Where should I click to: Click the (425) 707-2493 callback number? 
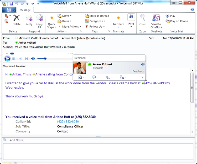point(155,83)
